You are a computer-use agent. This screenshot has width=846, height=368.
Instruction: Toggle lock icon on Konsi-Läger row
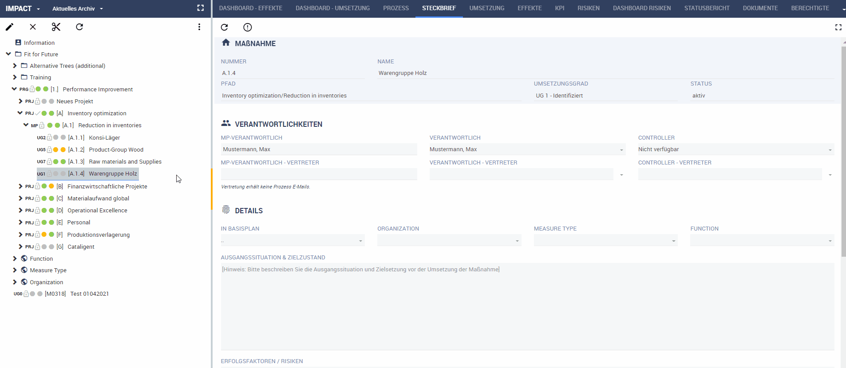pos(49,137)
